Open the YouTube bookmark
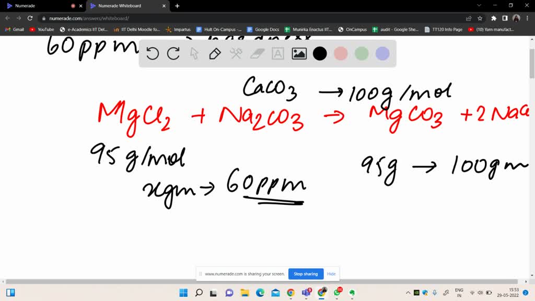 click(x=42, y=29)
